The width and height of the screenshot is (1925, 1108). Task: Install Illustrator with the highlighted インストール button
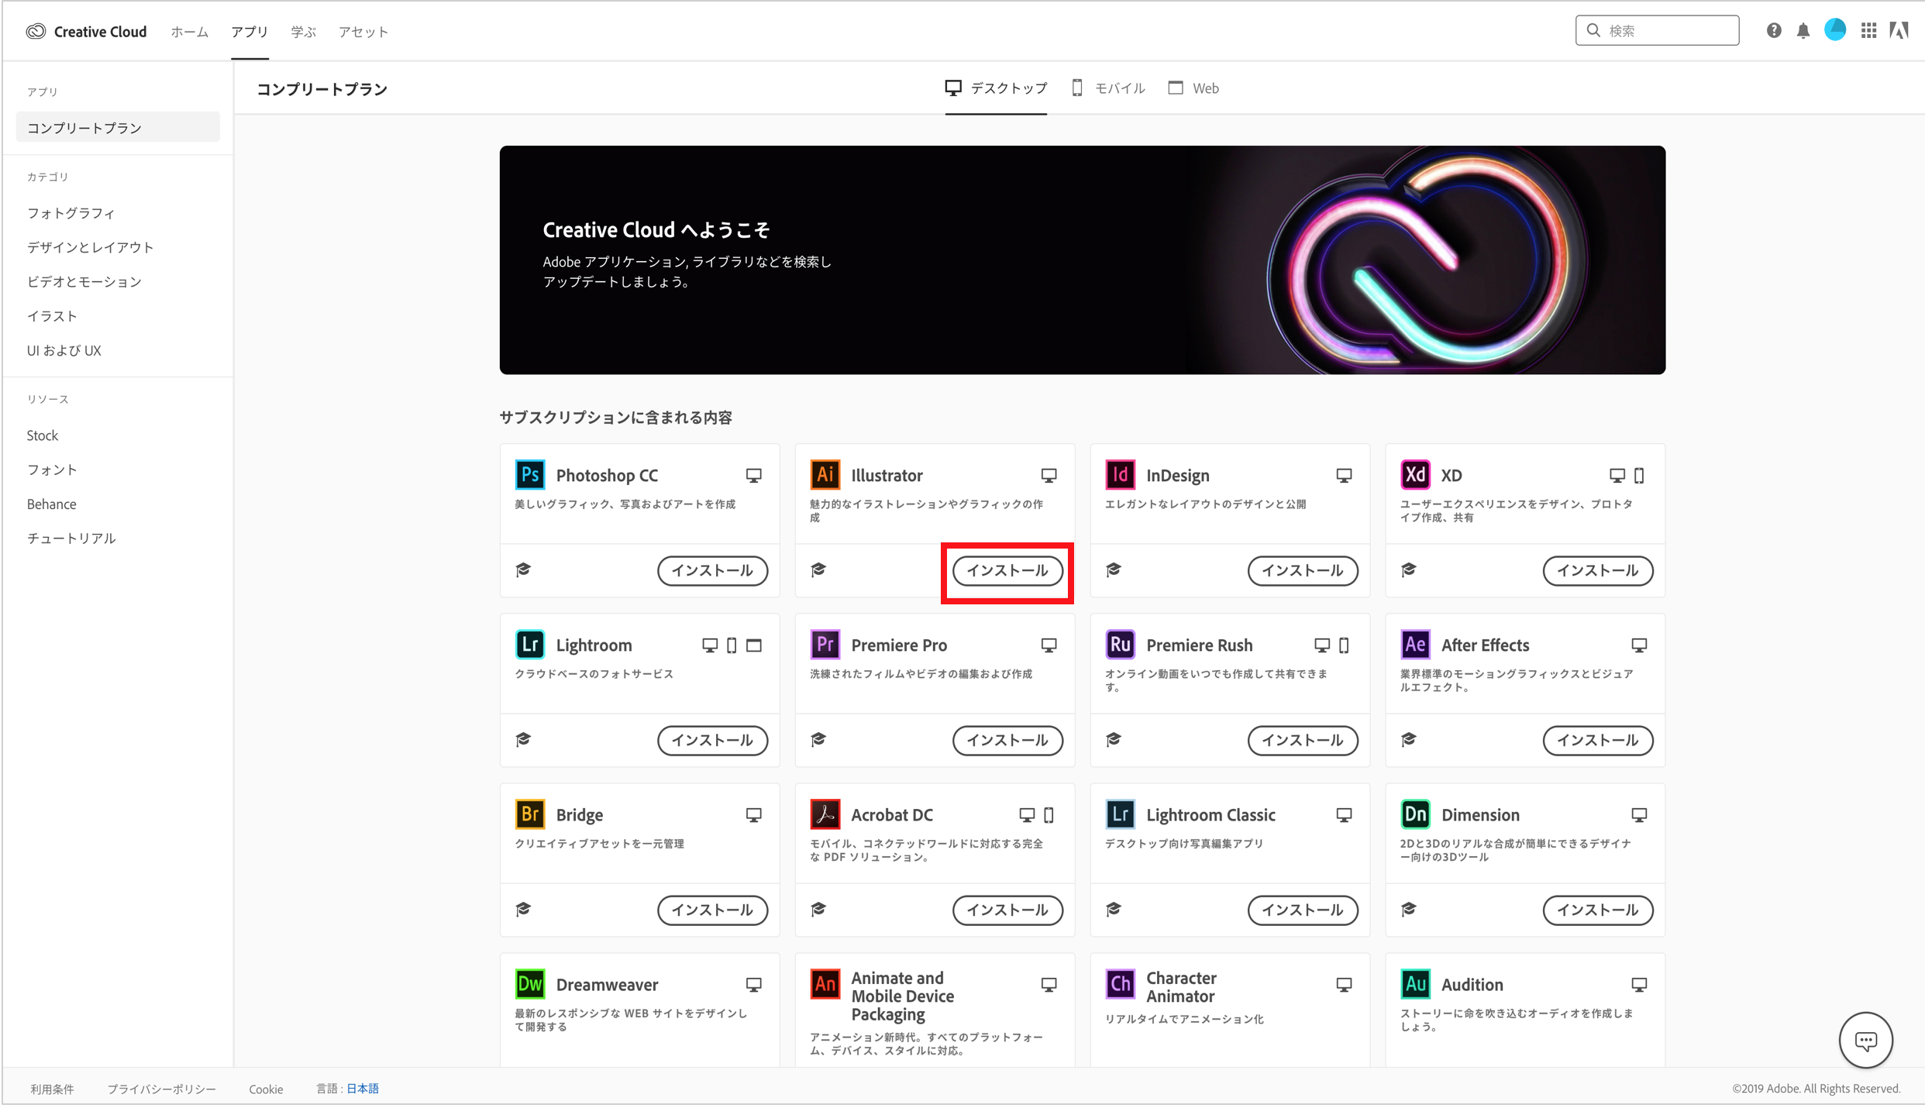pyautogui.click(x=1007, y=571)
